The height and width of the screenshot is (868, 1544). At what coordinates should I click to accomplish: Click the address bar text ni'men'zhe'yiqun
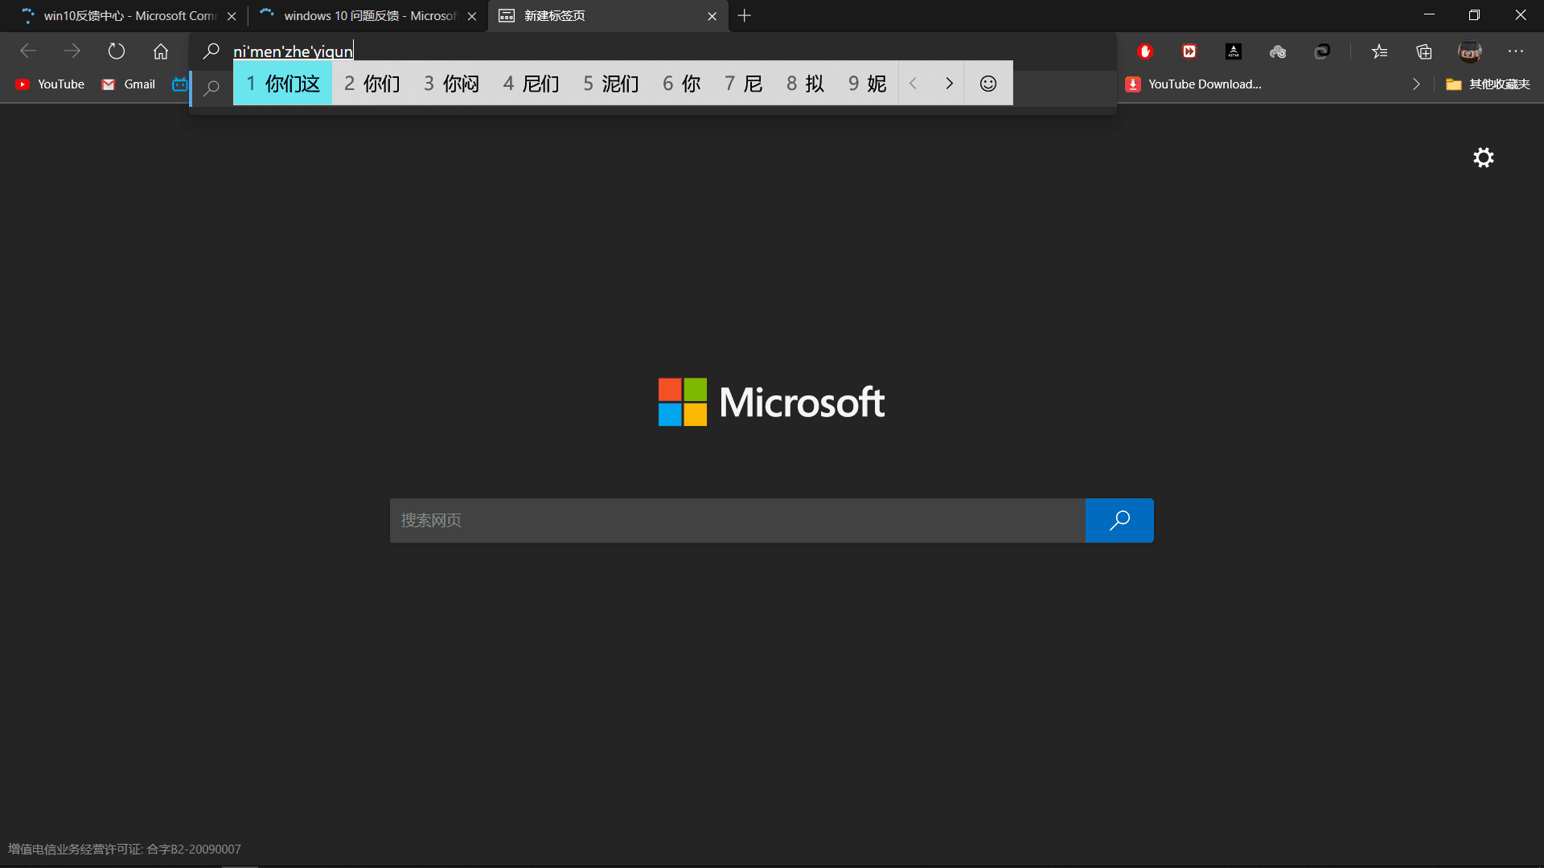click(x=293, y=51)
